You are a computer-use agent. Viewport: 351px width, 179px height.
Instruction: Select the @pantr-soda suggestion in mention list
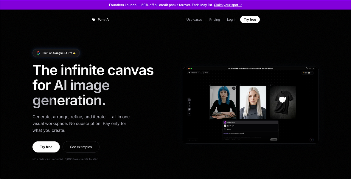pyautogui.click(x=251, y=122)
